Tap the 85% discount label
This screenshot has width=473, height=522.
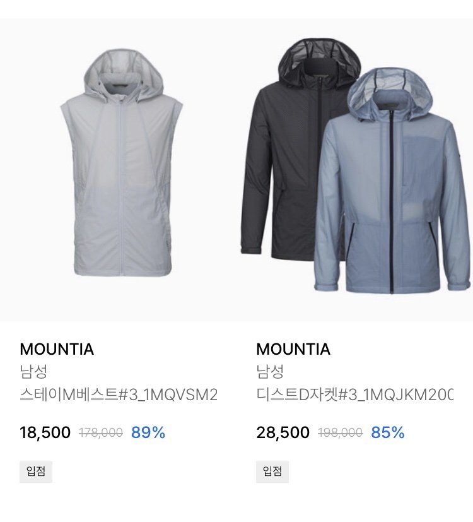(x=388, y=432)
